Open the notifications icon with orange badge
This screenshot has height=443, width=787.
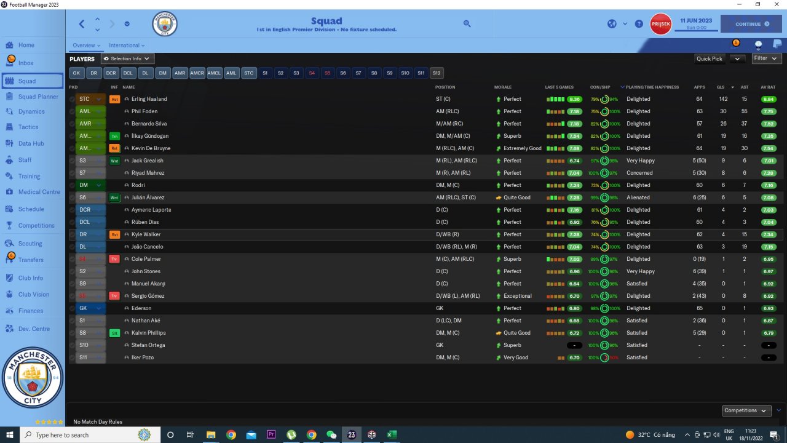(735, 44)
